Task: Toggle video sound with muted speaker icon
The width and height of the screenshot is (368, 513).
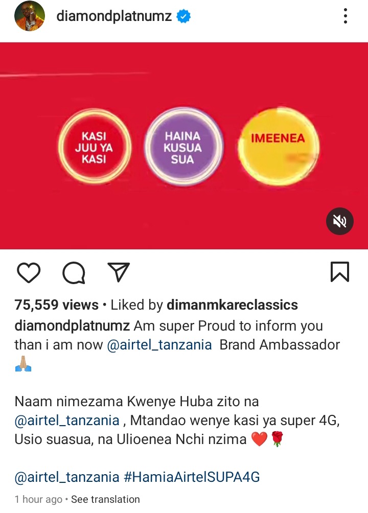Action: point(339,221)
